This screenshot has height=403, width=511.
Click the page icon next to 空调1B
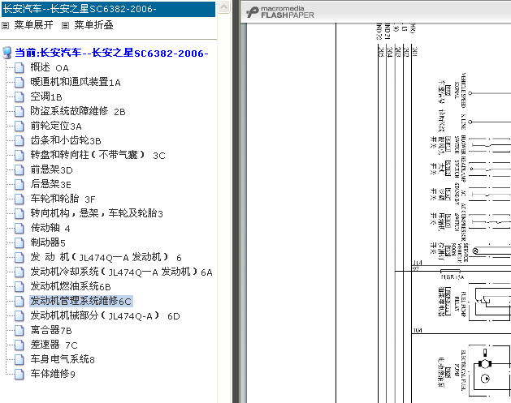coord(19,97)
